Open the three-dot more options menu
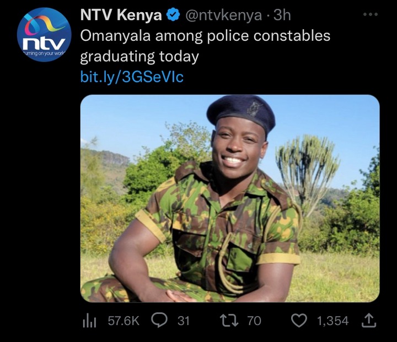 click(x=371, y=15)
